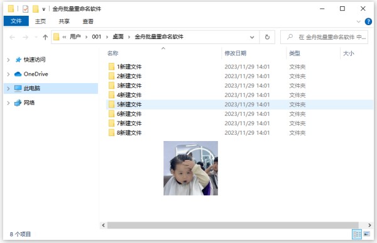The image size is (377, 243).
Task: Click the search box for 金舟批量重命名软件
Action: [324, 37]
